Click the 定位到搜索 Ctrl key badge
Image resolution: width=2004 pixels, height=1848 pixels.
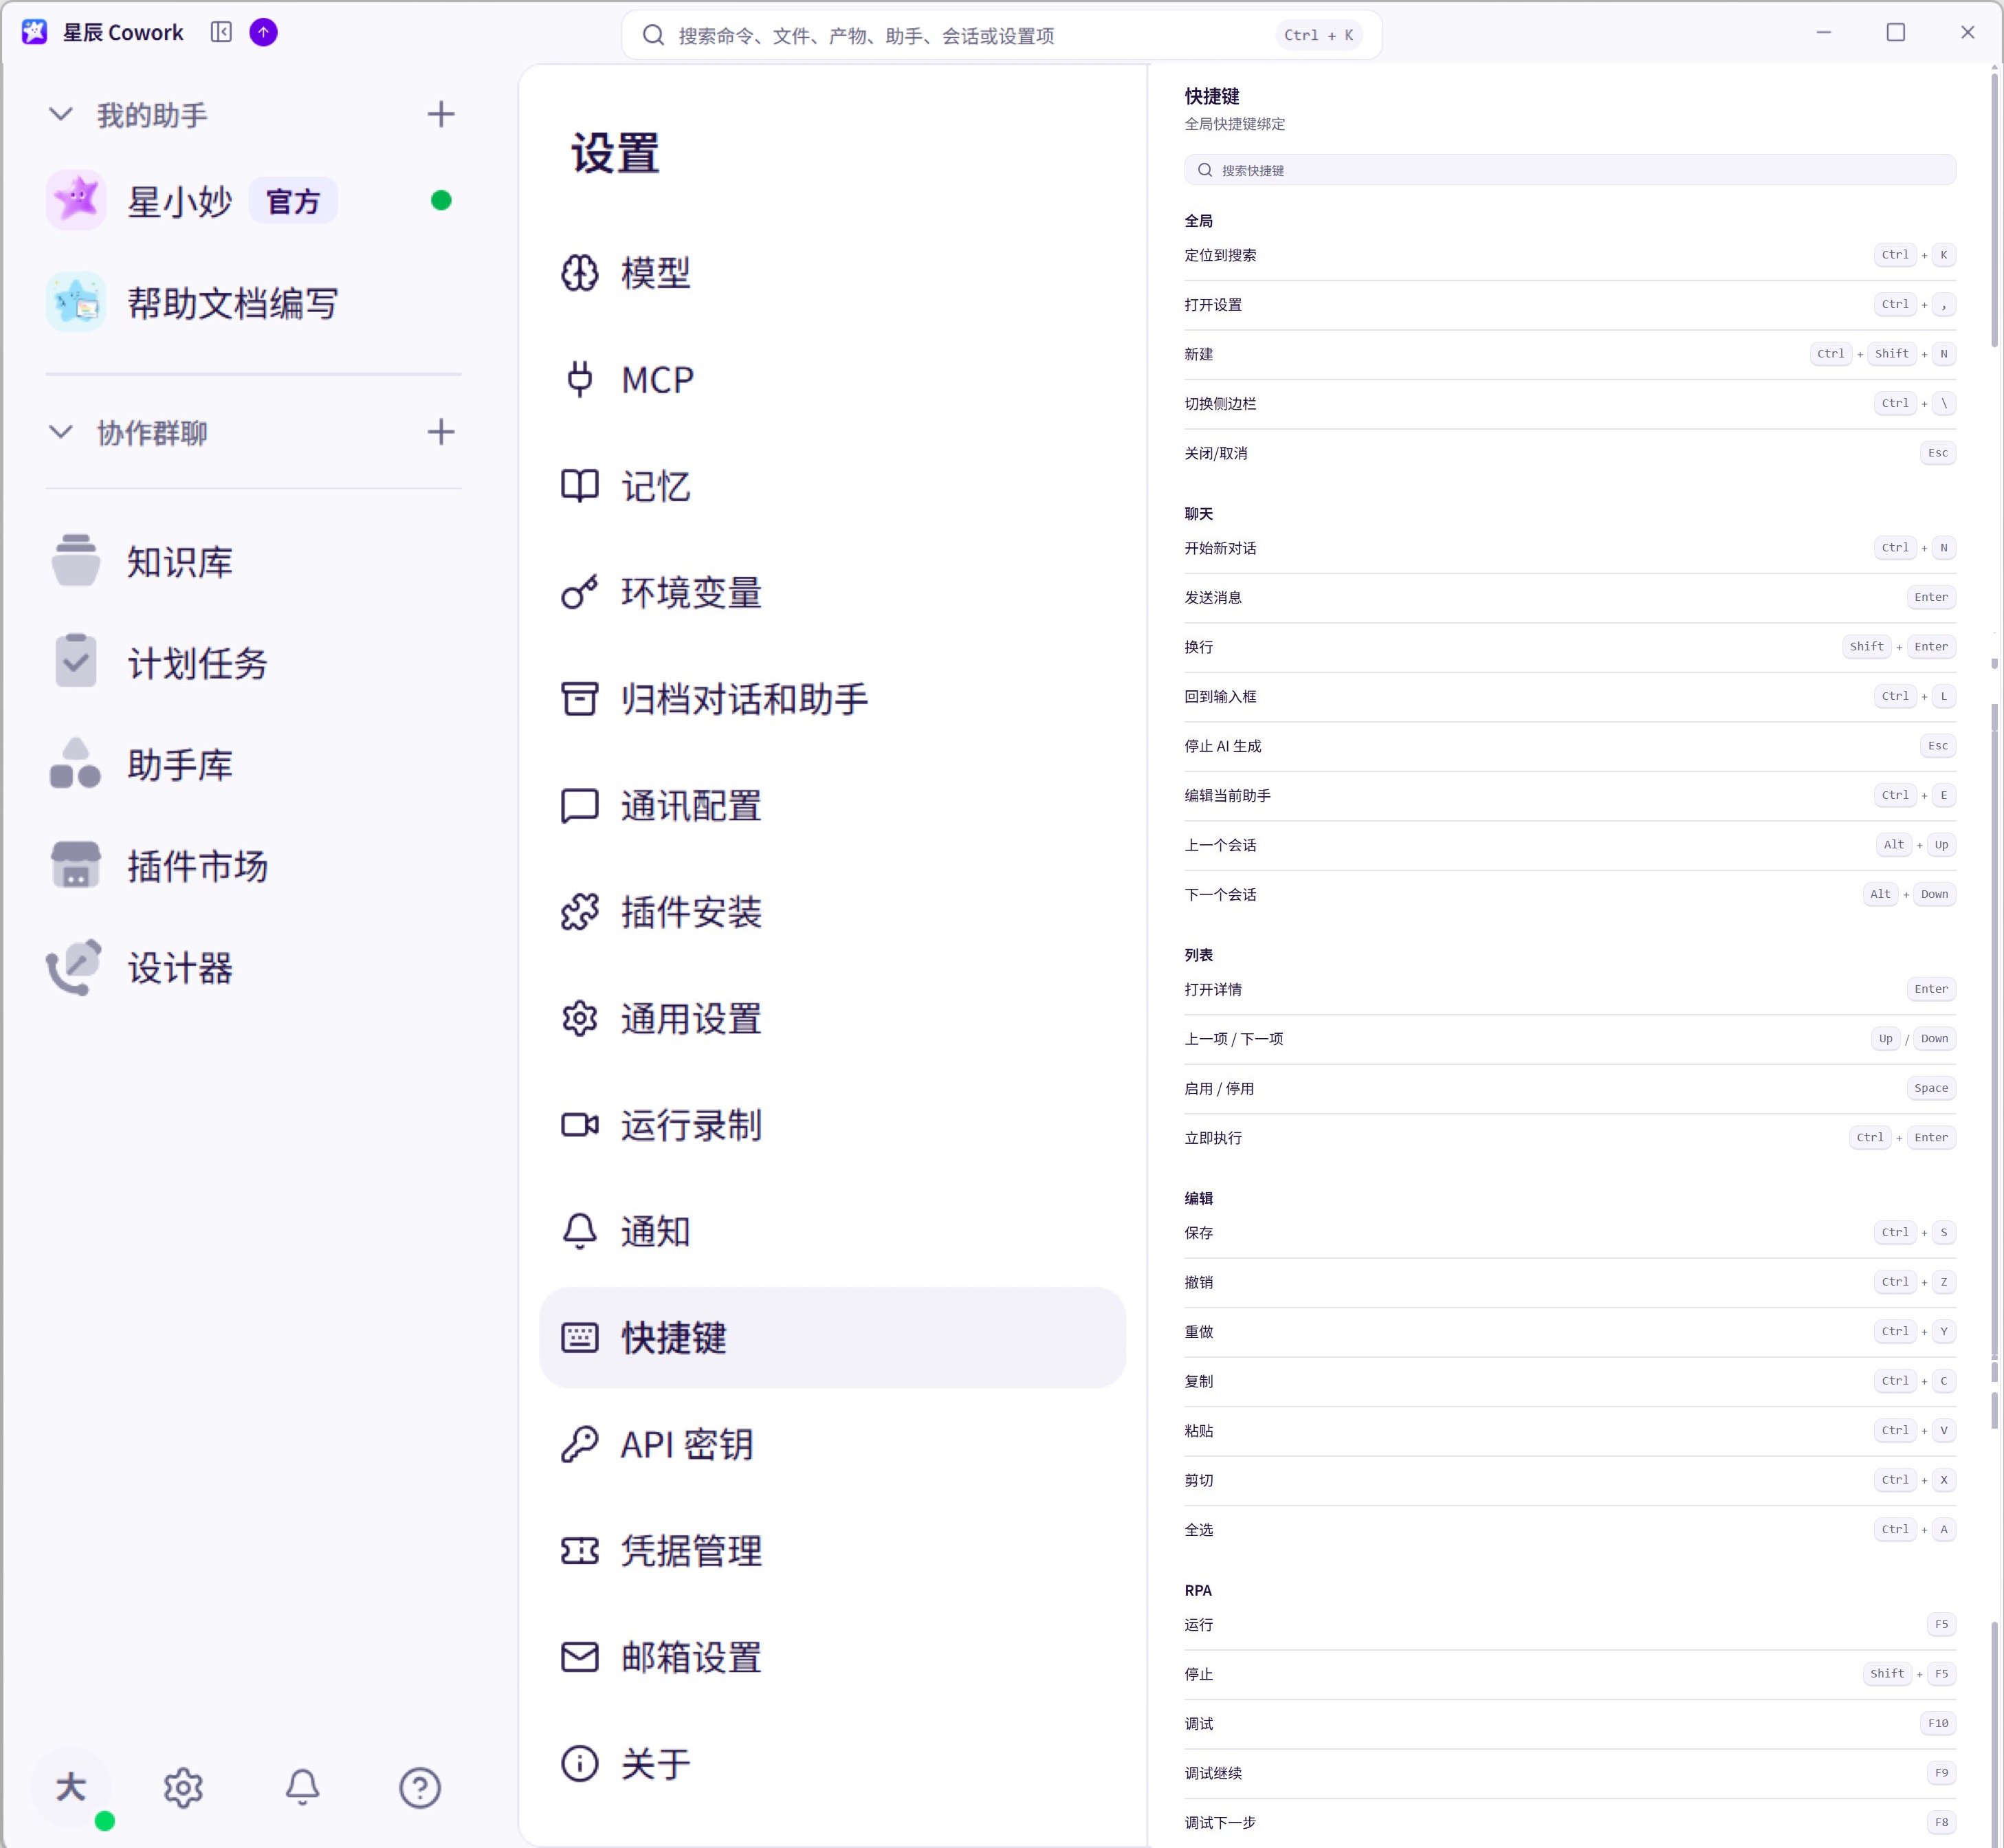(x=1894, y=255)
